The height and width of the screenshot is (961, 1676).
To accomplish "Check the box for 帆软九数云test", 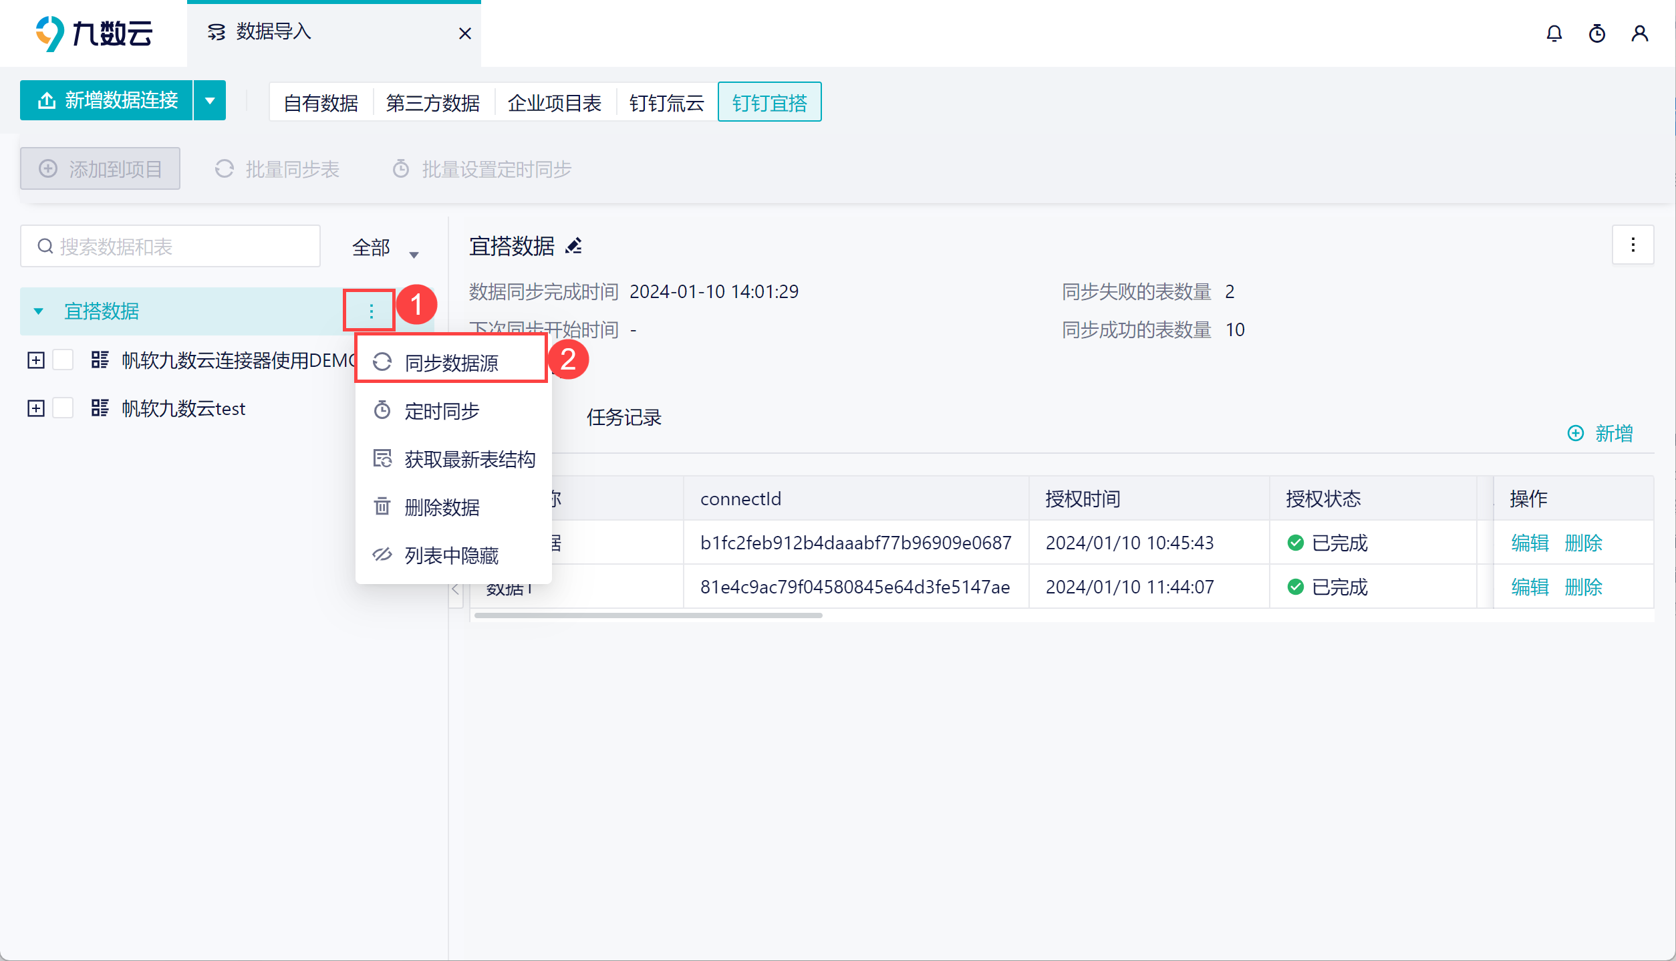I will pos(63,408).
